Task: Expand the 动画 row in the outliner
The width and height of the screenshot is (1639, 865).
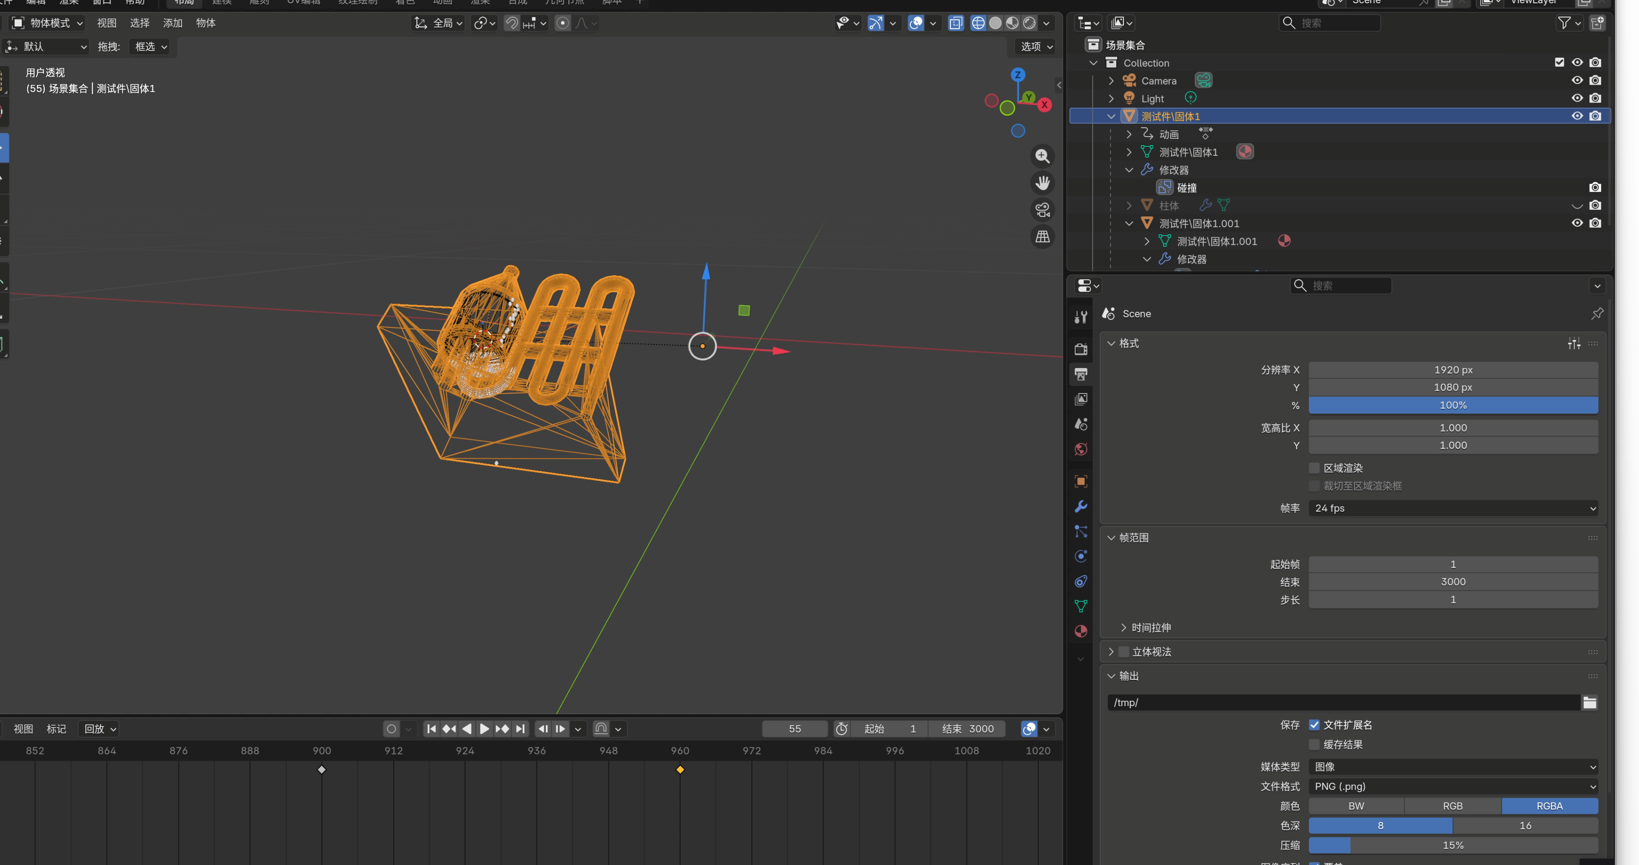Action: [1129, 134]
